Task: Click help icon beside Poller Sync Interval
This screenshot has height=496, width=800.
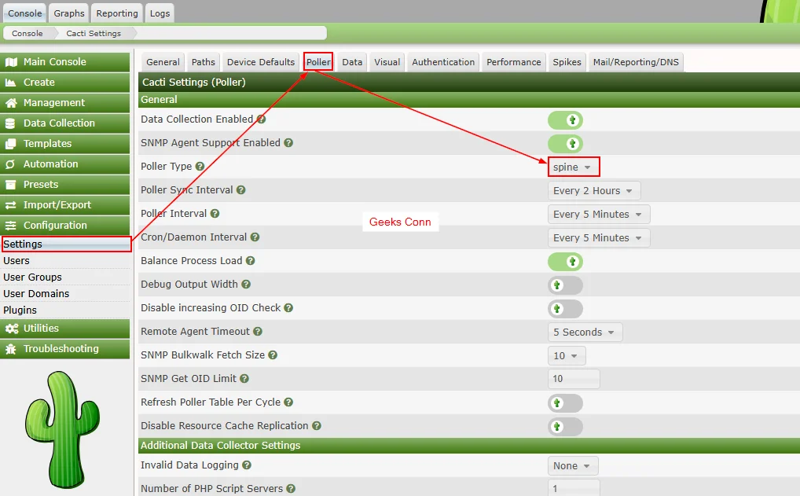Action: [x=241, y=190]
